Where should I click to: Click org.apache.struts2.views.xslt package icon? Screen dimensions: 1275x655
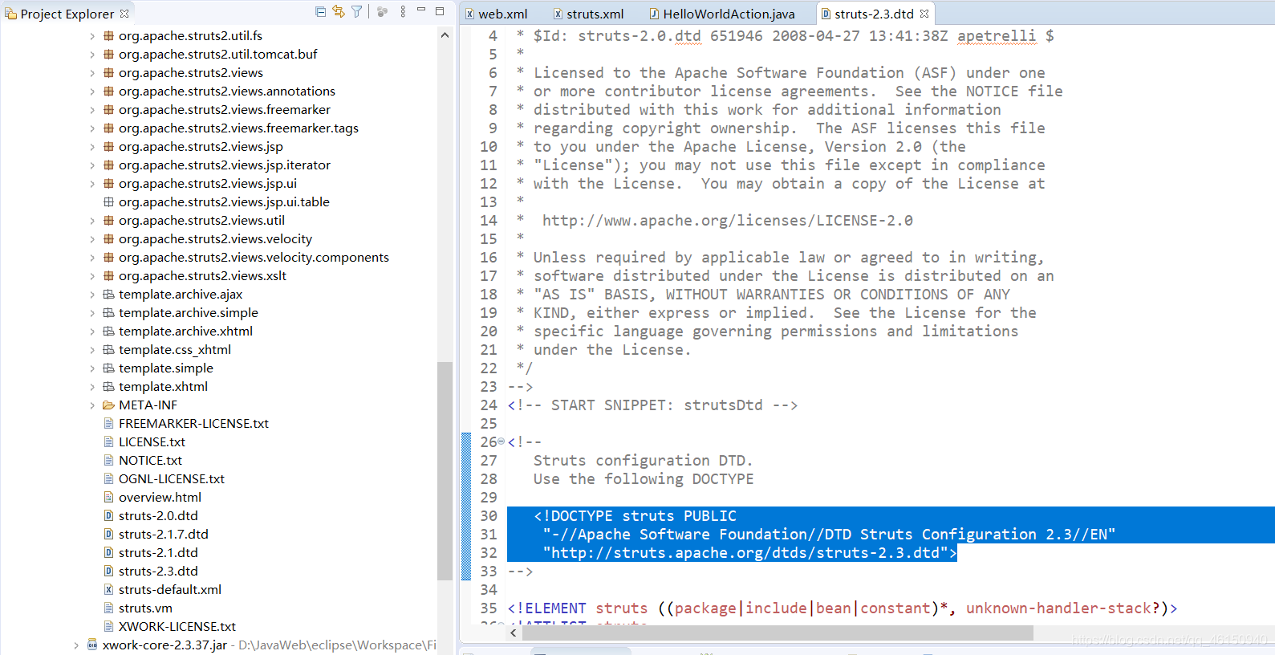(108, 275)
